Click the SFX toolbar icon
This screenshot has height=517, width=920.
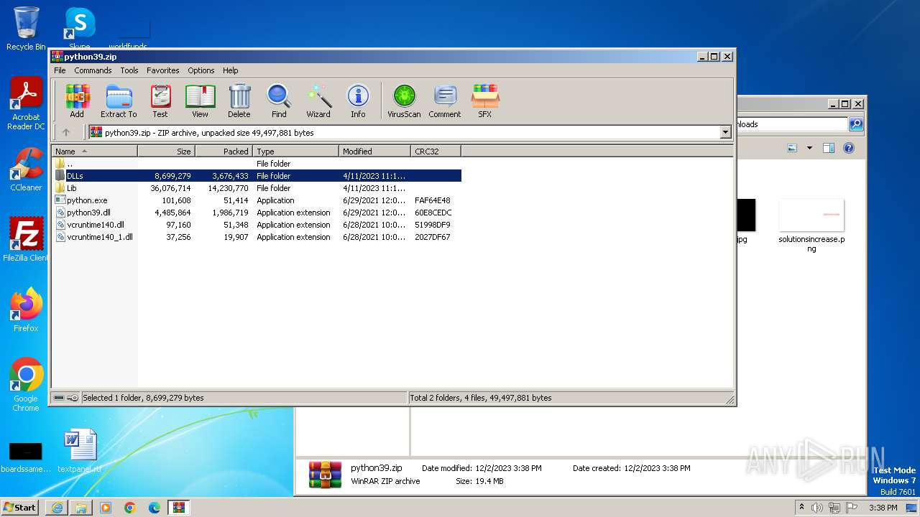point(485,101)
